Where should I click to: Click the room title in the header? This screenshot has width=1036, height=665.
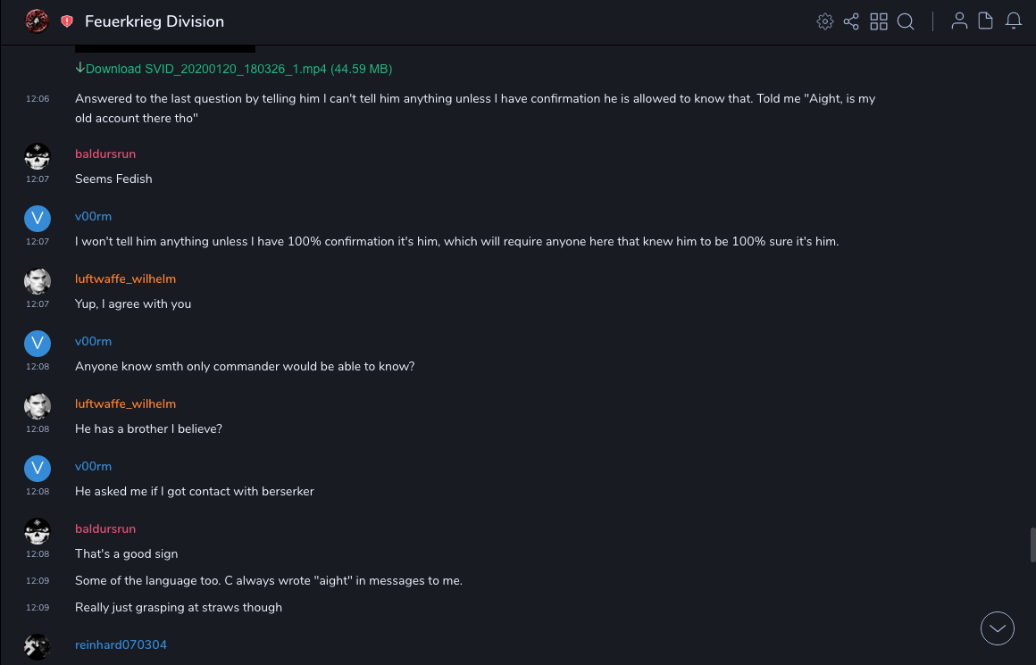[x=155, y=21]
